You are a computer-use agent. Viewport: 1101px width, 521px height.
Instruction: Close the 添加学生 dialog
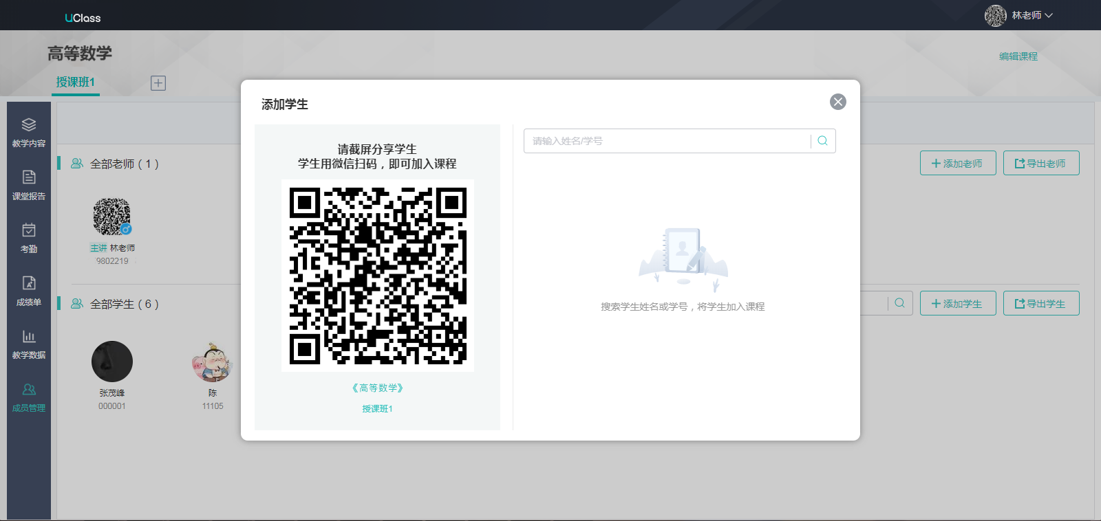(837, 102)
